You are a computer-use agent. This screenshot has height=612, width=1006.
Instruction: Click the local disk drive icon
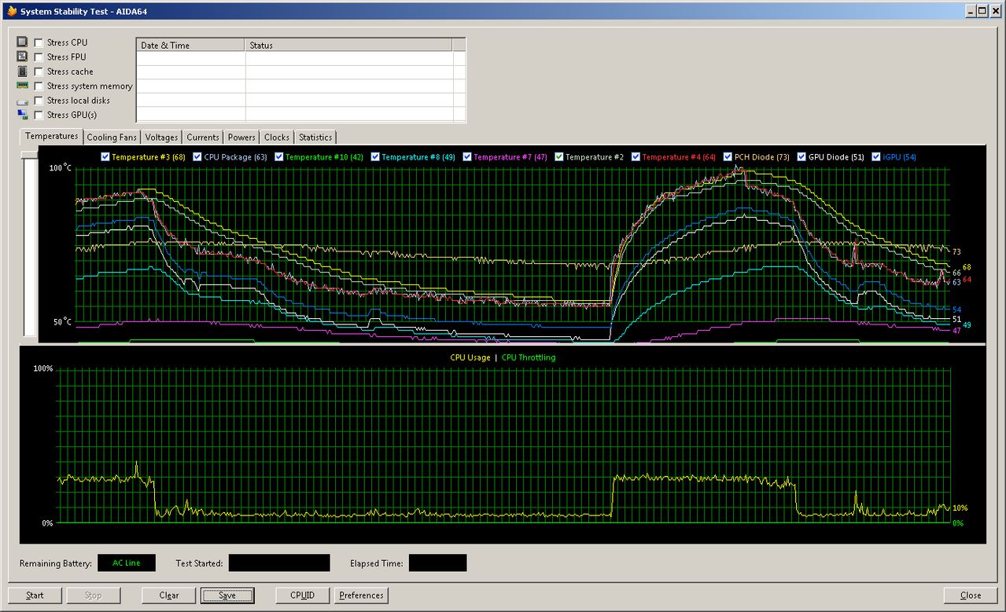[x=22, y=101]
